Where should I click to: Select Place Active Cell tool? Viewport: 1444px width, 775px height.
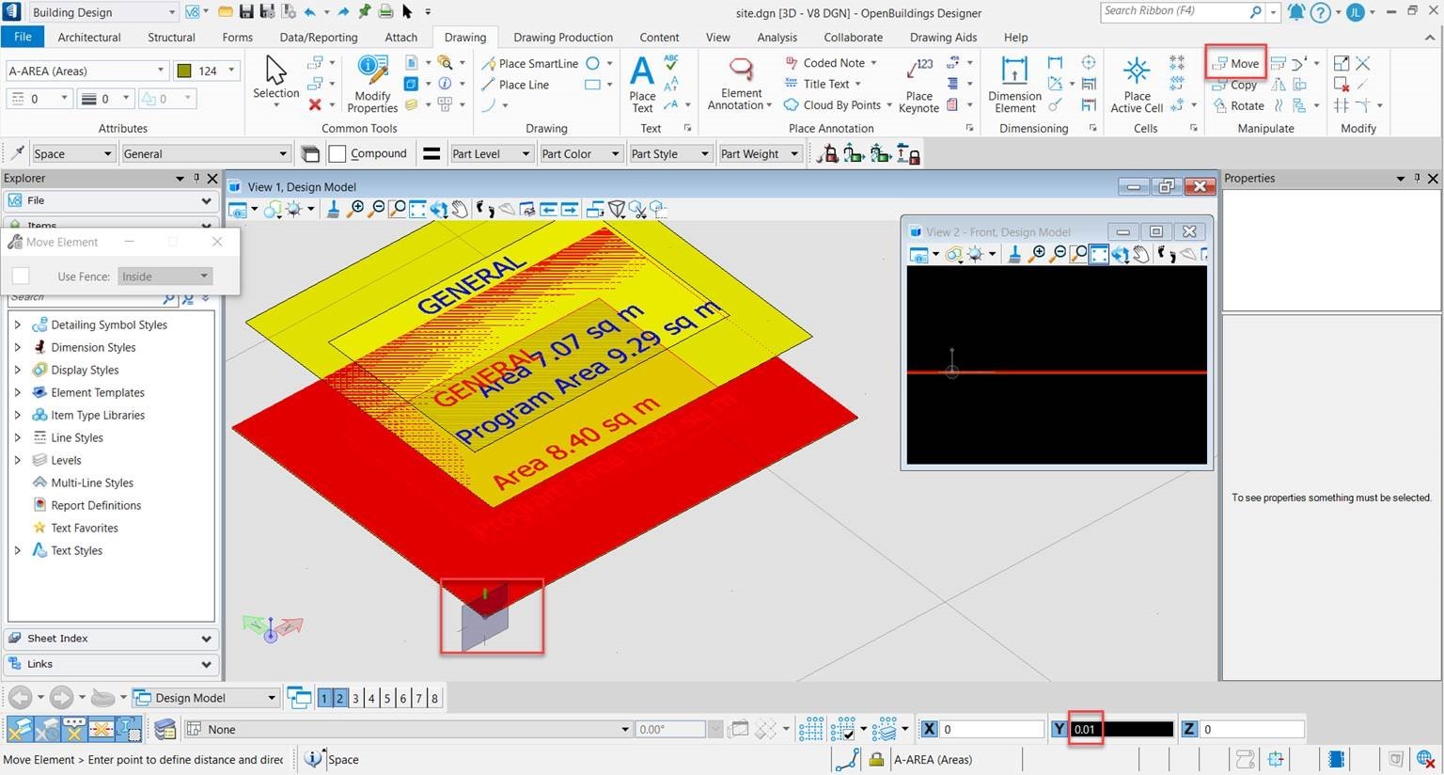point(1137,84)
